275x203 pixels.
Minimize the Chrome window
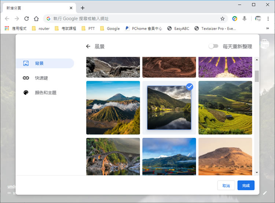pyautogui.click(x=239, y=5)
